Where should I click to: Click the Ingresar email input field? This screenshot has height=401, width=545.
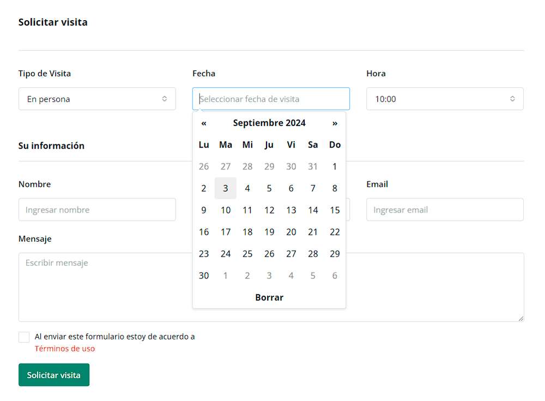445,210
